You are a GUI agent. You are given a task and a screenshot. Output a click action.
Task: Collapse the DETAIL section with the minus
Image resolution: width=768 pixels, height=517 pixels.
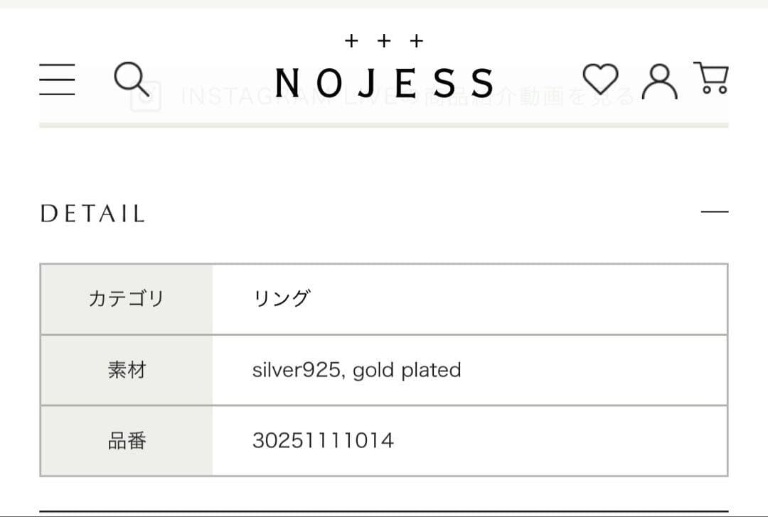point(715,211)
